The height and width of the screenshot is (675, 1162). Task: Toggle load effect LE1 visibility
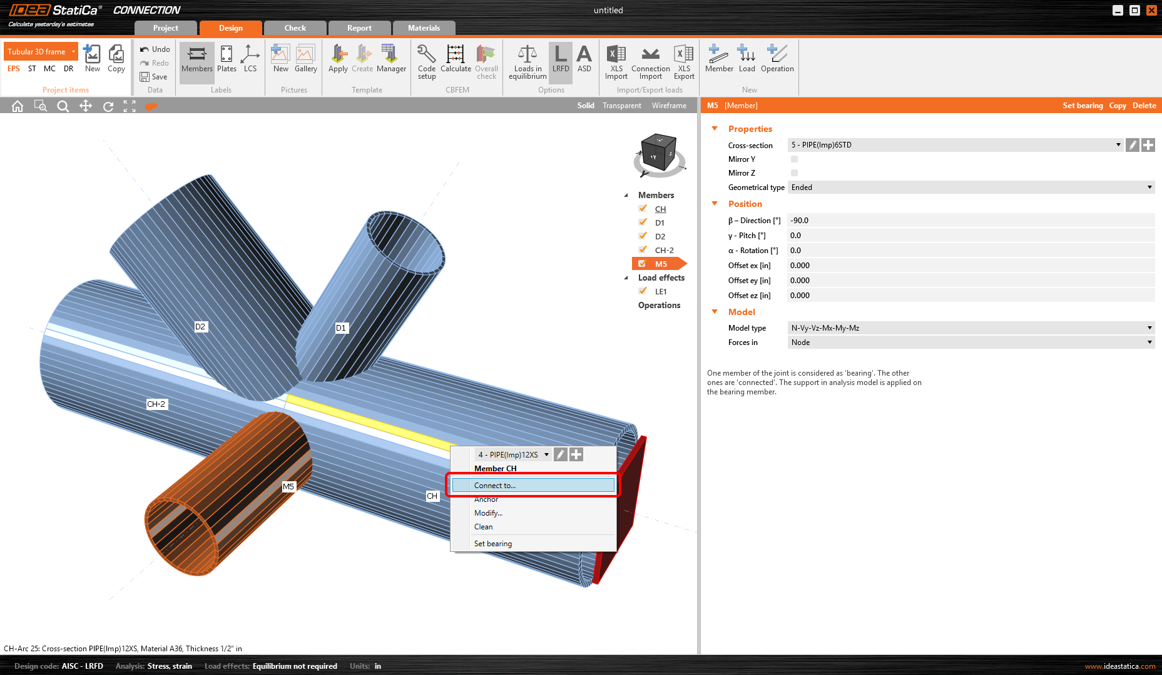pyautogui.click(x=643, y=291)
